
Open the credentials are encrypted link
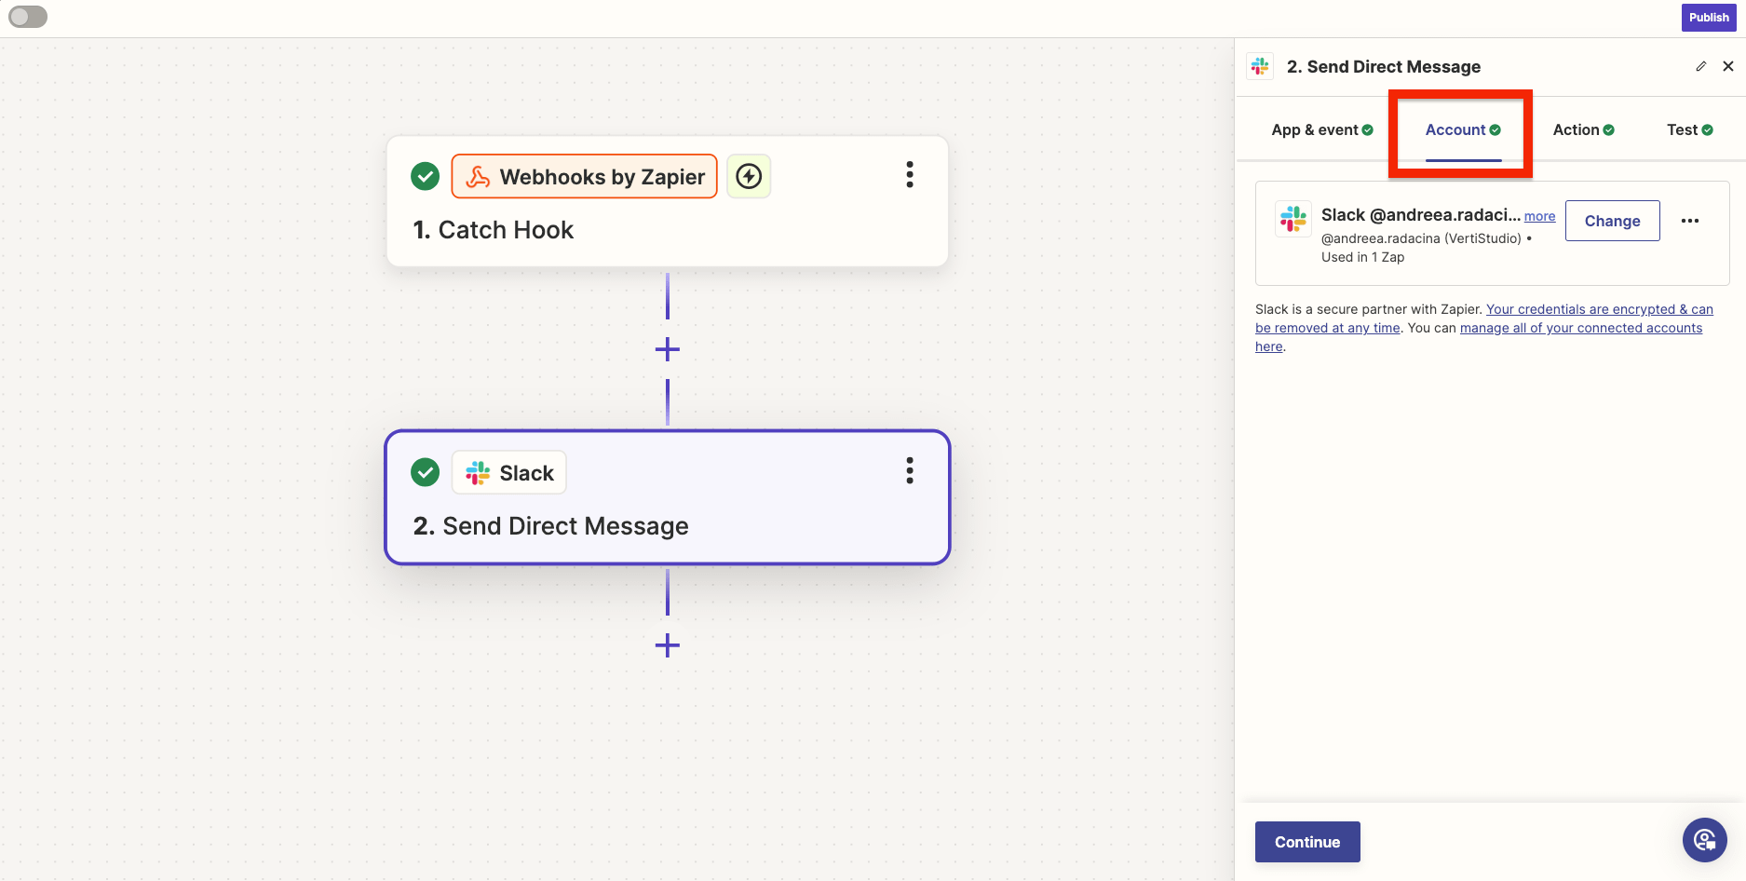[x=1599, y=309]
